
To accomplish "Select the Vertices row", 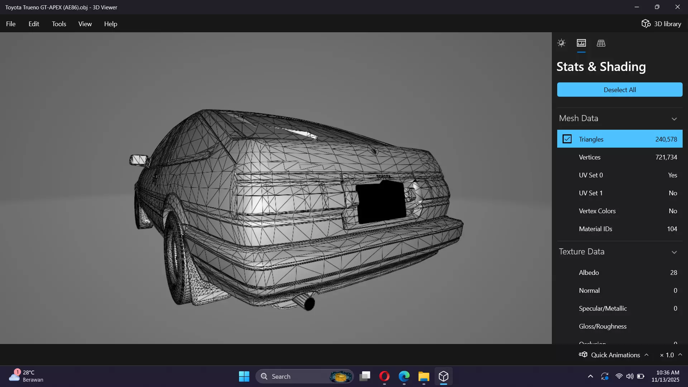I will (x=620, y=157).
